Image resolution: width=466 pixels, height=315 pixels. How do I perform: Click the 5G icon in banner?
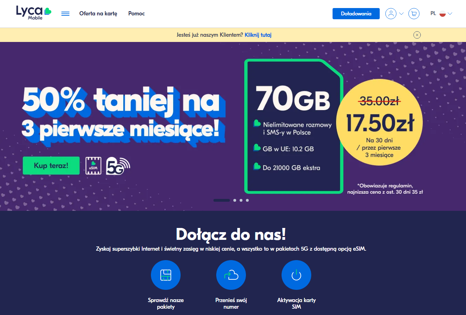click(118, 166)
